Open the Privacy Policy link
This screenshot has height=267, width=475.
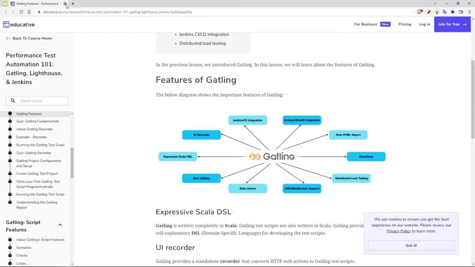coord(399,231)
